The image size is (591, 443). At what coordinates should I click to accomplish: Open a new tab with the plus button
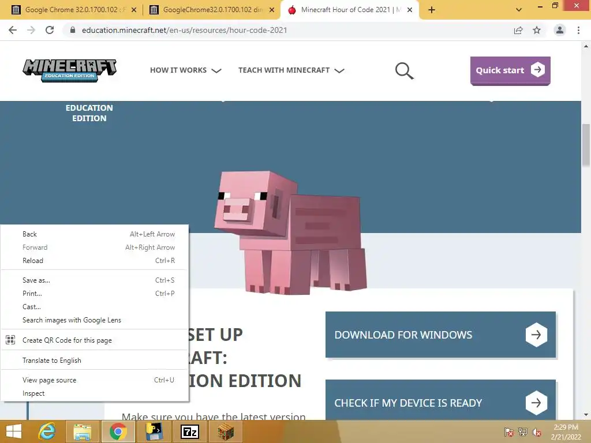tap(432, 10)
